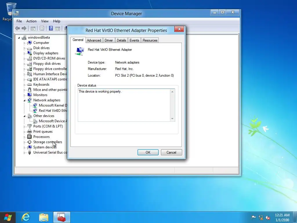Select the Floppy drive controllers icon
Image resolution: width=297 pixels, height=223 pixels.
[30, 69]
